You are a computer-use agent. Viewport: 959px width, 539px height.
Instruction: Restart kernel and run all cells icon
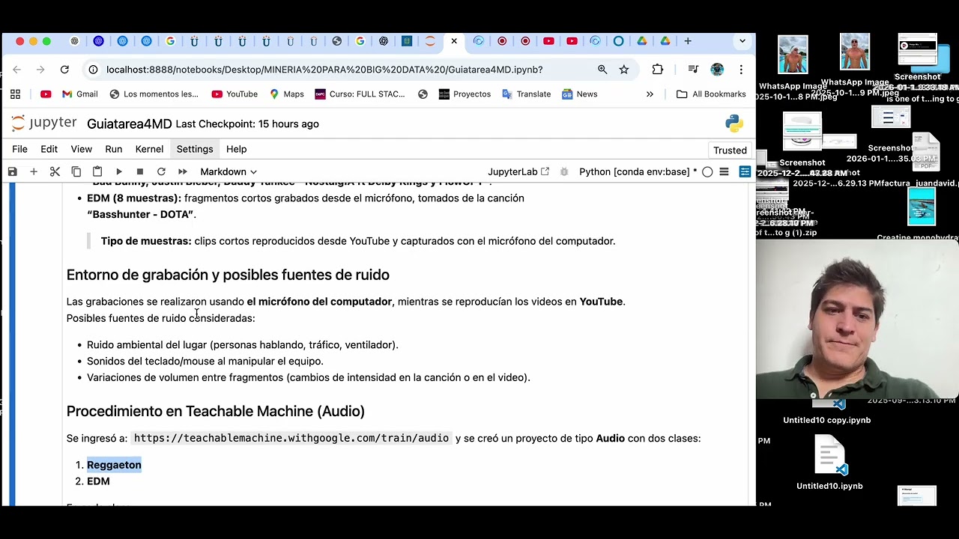(182, 171)
